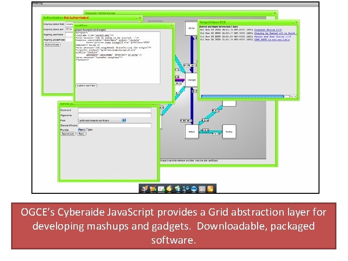Close the Teragrid News RSS window
This screenshot has width=348, height=261.
[296, 22]
